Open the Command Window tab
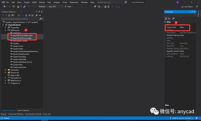 (16, 114)
